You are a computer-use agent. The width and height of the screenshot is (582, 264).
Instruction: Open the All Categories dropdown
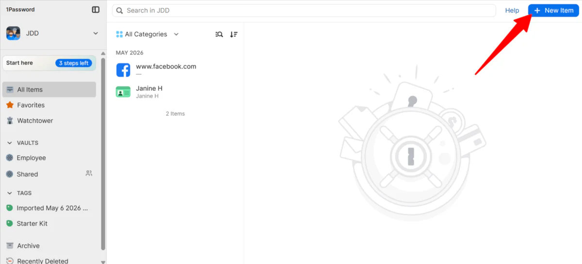click(147, 34)
